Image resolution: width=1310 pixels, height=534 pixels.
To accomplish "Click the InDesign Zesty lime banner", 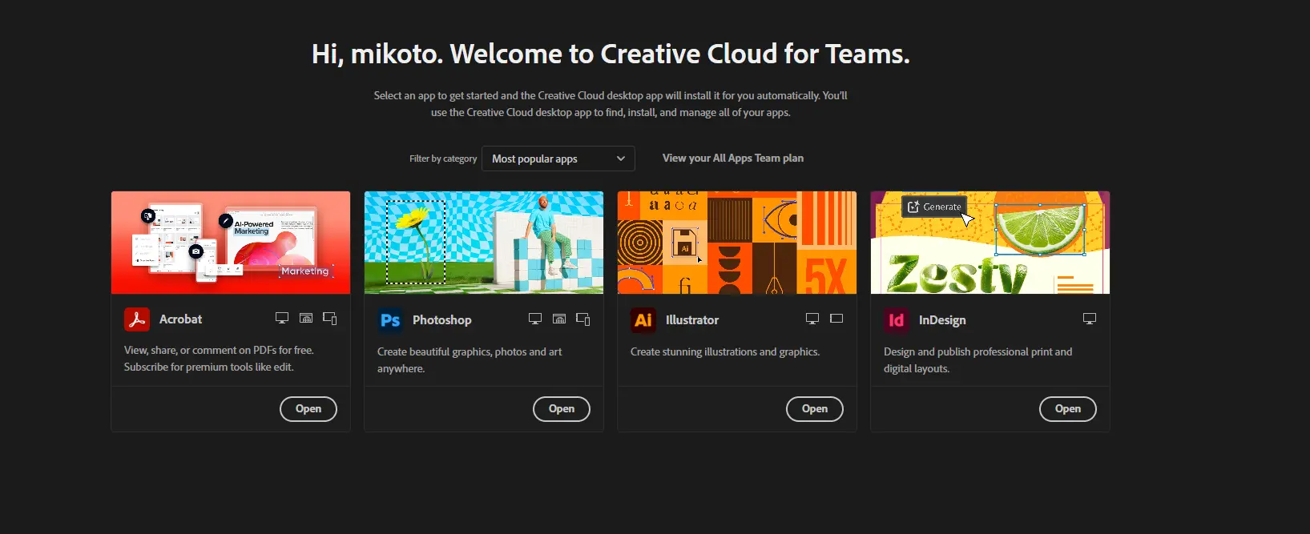I will 990,243.
